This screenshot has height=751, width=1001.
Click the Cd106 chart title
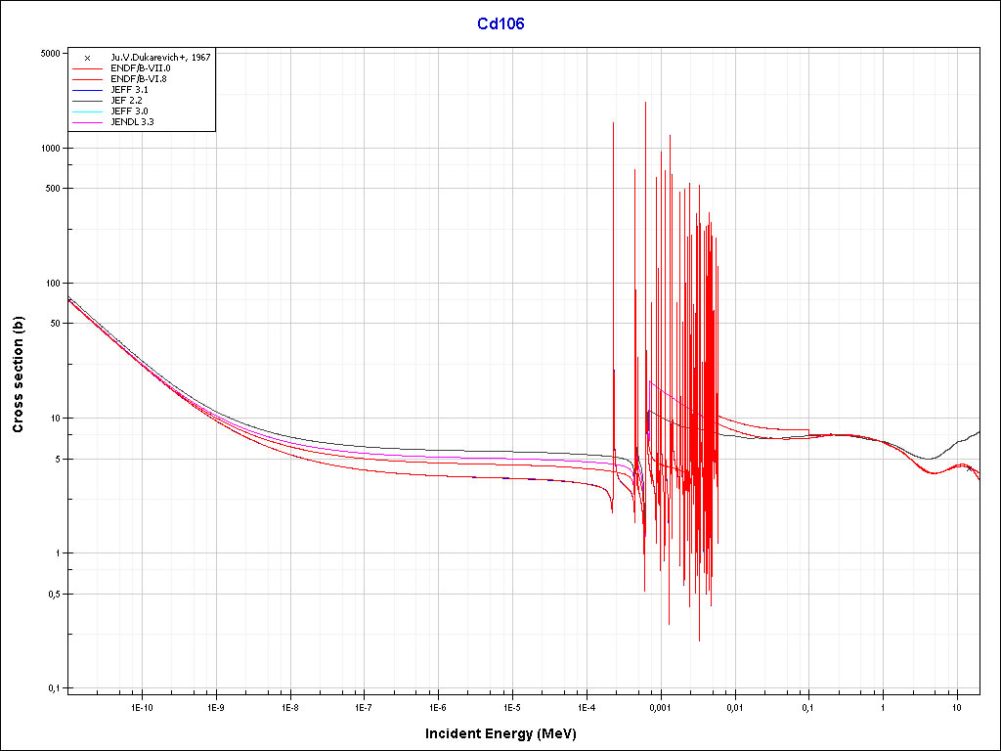[x=500, y=23]
